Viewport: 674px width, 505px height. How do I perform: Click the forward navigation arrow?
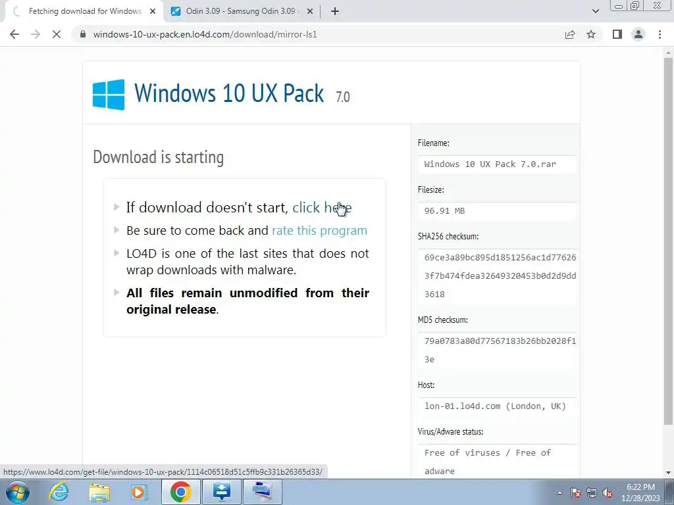[36, 34]
